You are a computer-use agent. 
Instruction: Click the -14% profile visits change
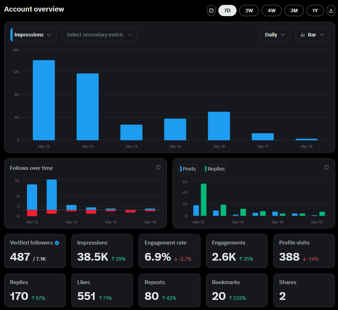click(x=311, y=259)
